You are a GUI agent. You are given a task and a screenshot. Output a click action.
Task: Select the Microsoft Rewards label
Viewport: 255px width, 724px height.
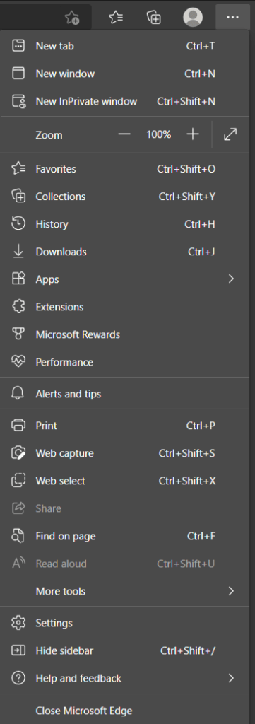pos(78,334)
